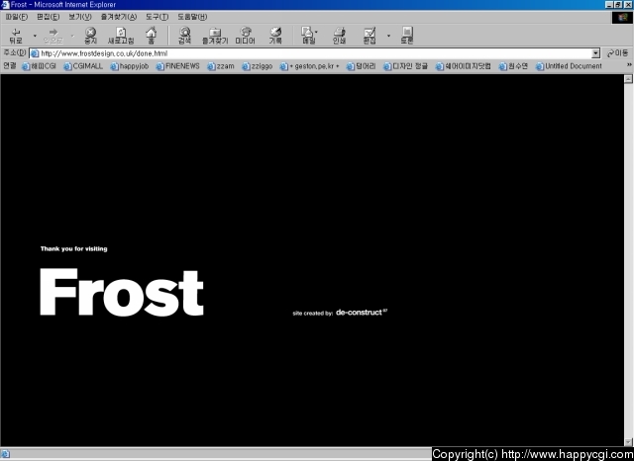Open the FINENEWS link bookmark
The width and height of the screenshot is (634, 461).
tap(178, 66)
